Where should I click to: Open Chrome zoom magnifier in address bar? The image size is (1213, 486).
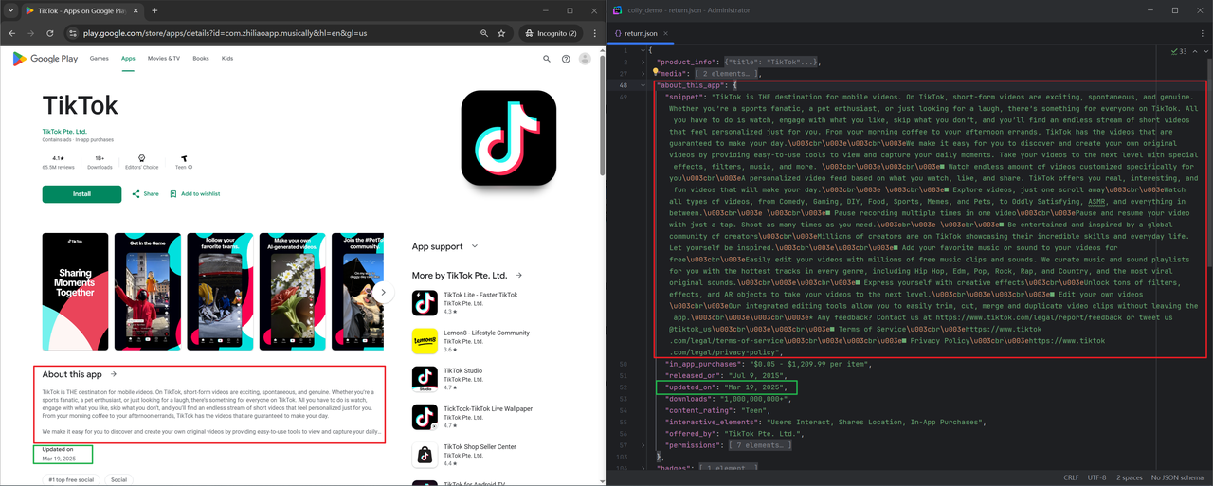(x=484, y=33)
